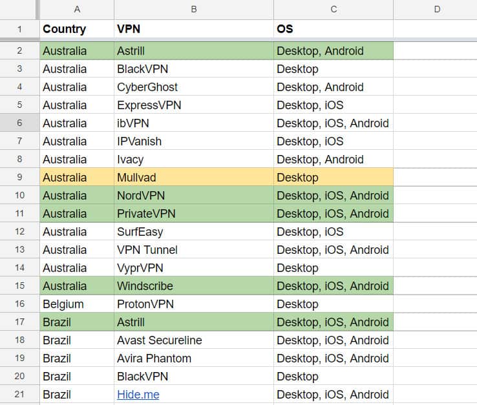The image size is (477, 405).
Task: Click the OS cell for CyberGhost
Action: pyautogui.click(x=334, y=87)
